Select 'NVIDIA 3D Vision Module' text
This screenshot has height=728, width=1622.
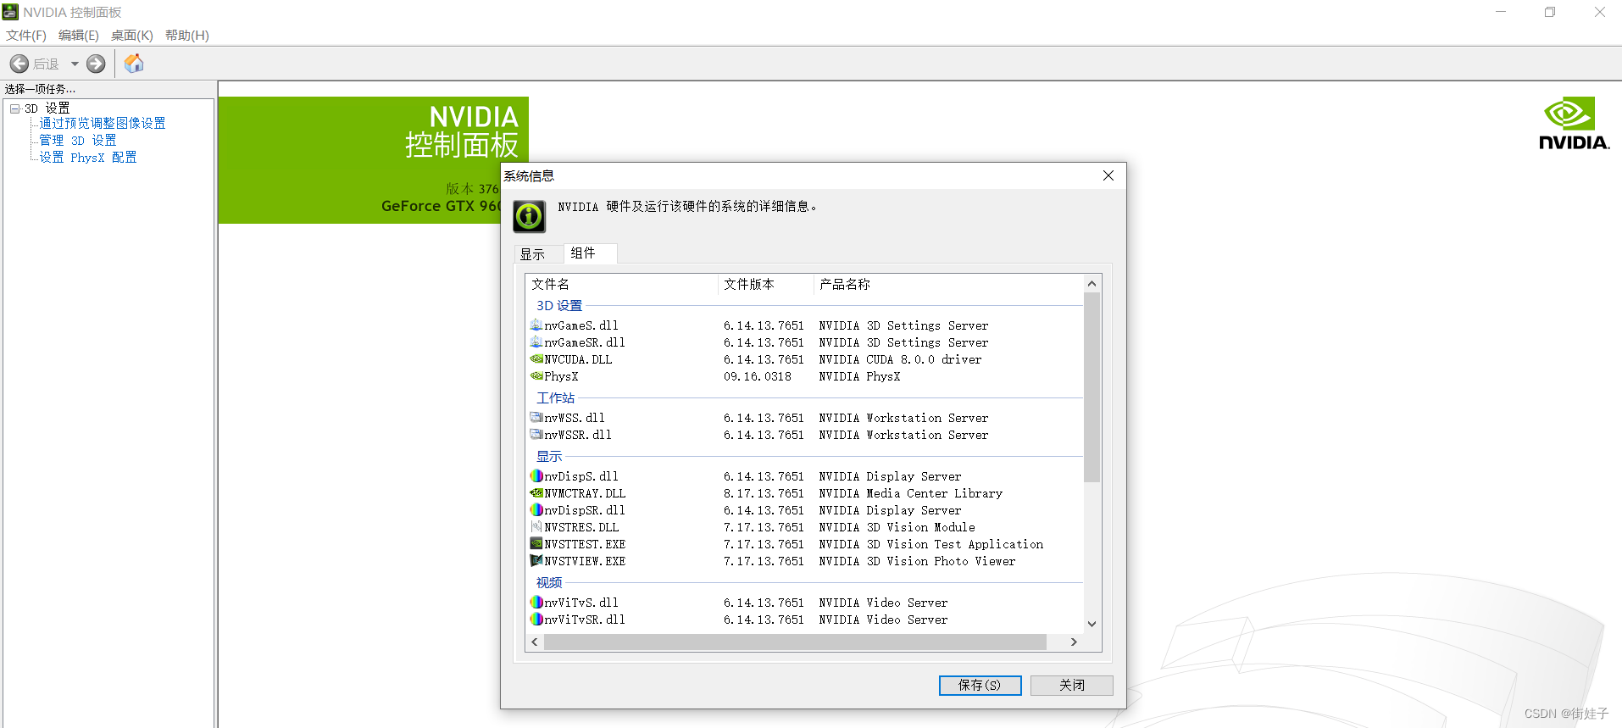click(897, 528)
